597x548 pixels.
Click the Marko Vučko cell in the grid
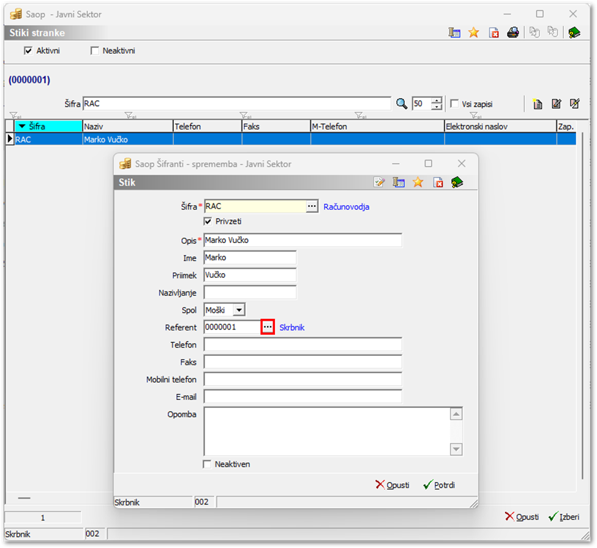pos(127,140)
